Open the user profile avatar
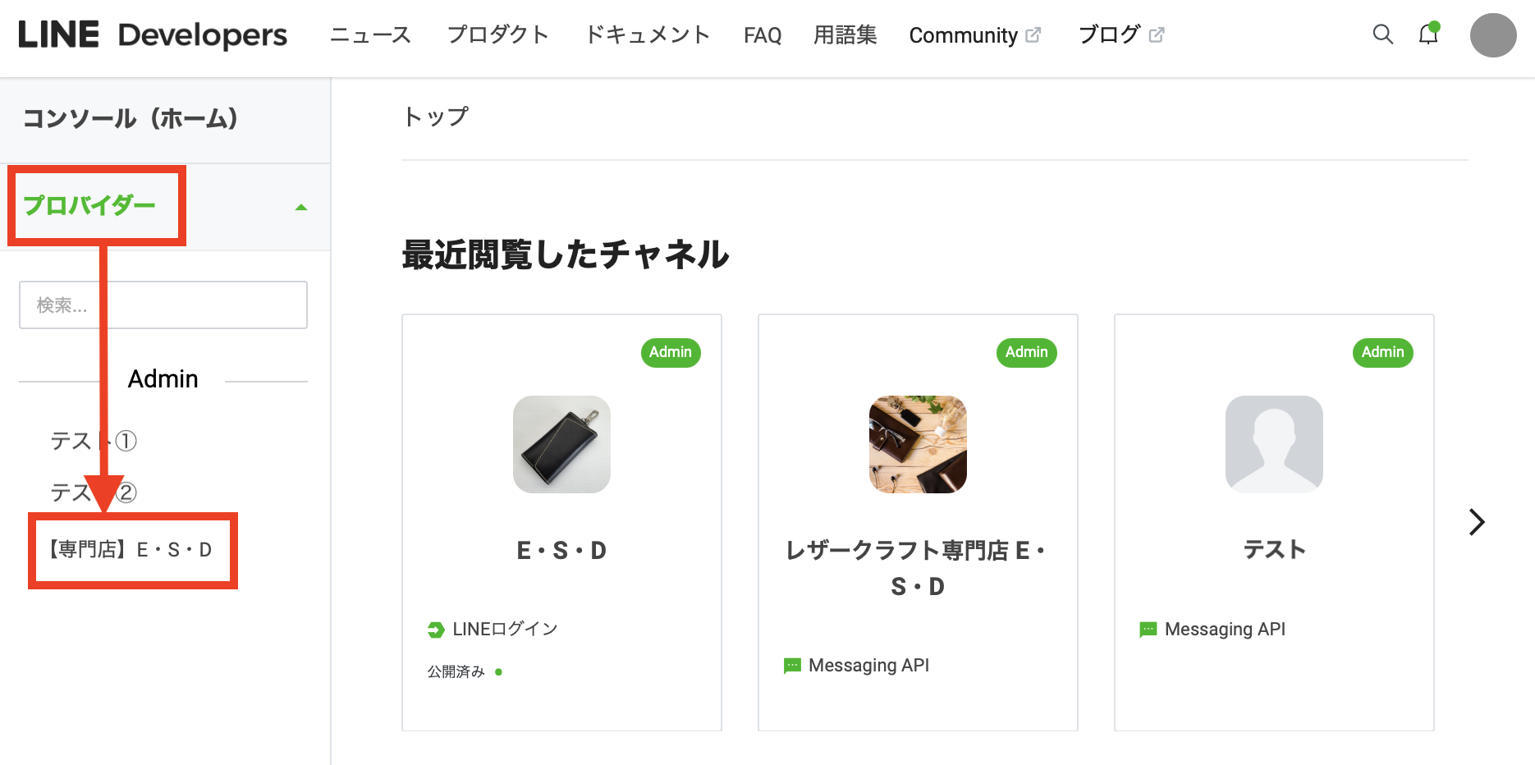This screenshot has width=1535, height=765. [x=1492, y=35]
